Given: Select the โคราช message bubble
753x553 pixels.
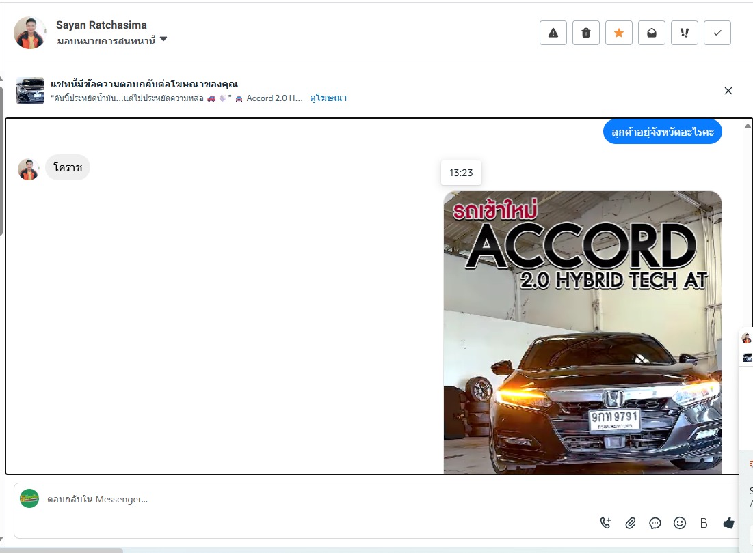Looking at the screenshot, I should pyautogui.click(x=68, y=167).
